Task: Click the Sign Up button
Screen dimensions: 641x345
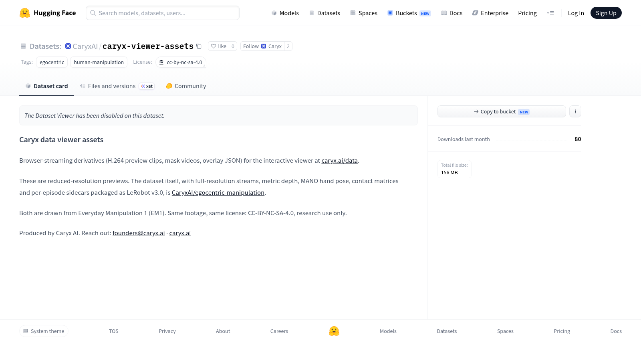Action: tap(606, 13)
